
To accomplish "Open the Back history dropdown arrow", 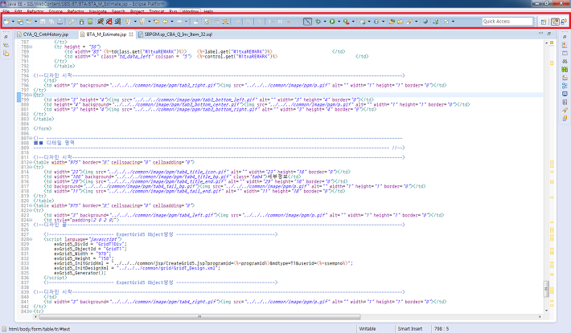I will coord(172,22).
